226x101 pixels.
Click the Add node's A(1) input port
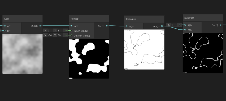tap(5, 26)
